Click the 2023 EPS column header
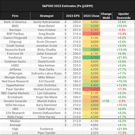 tap(73, 16)
